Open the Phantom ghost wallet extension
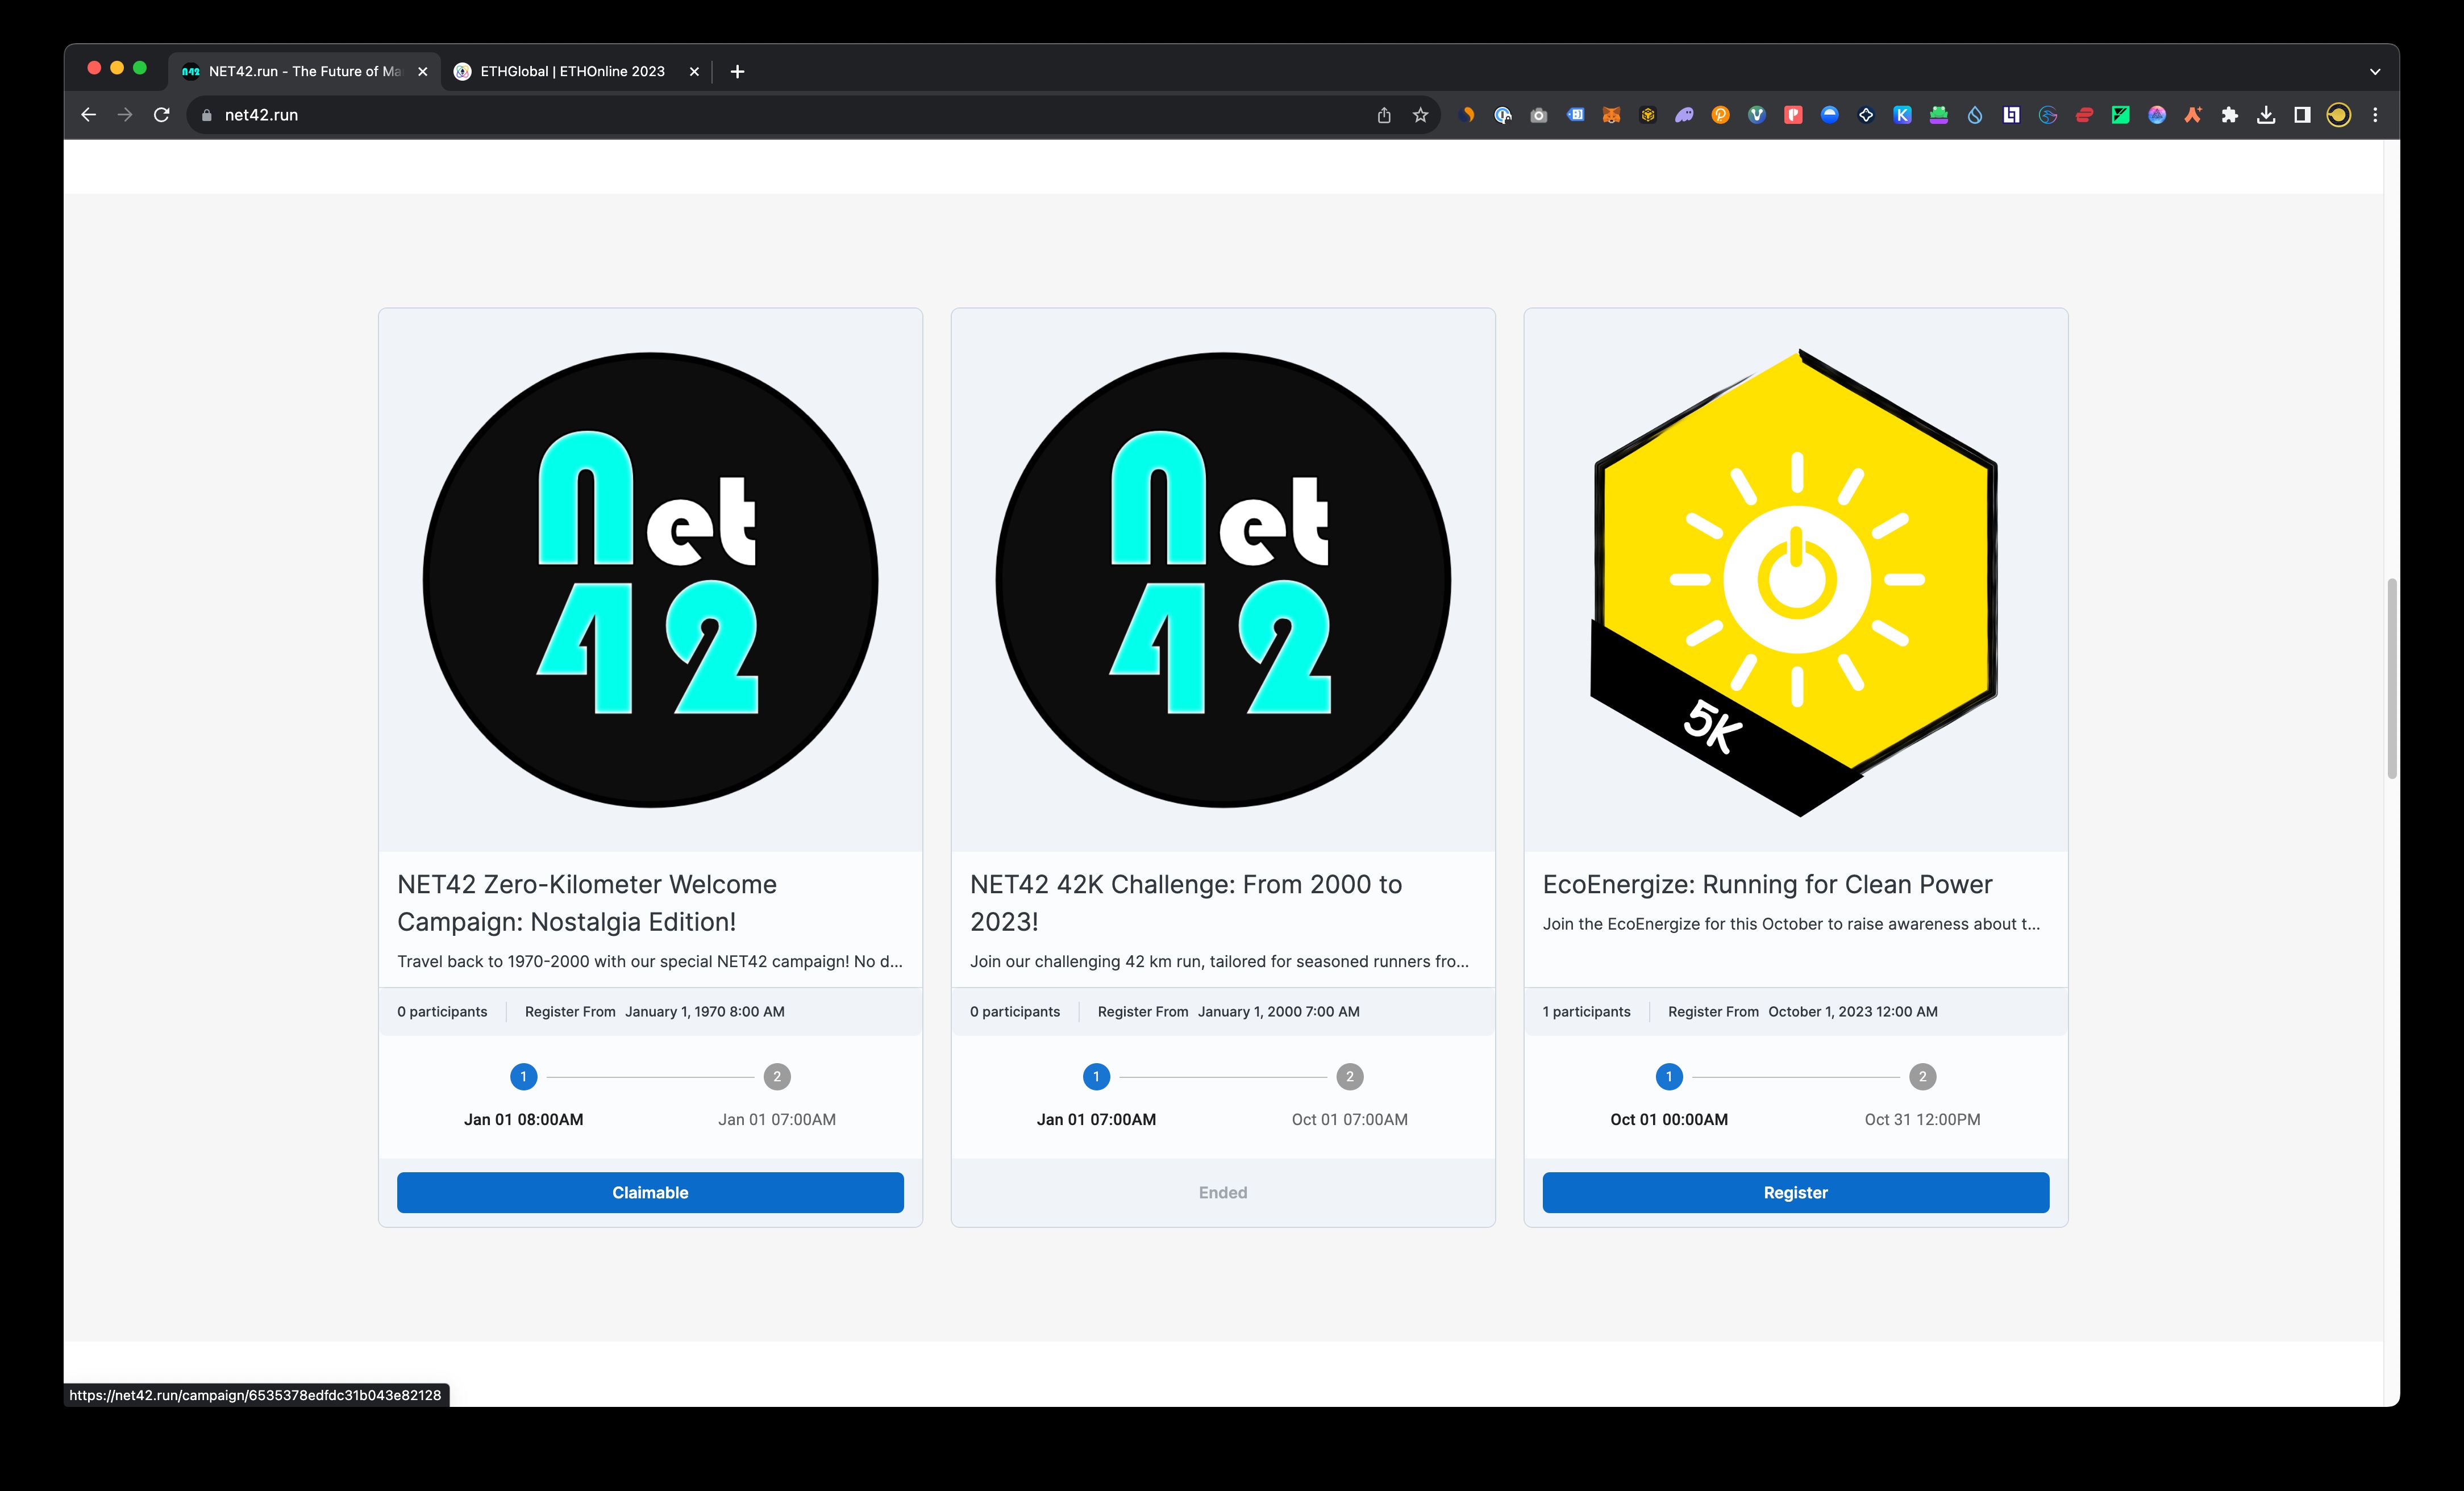This screenshot has width=2464, height=1491. coord(1684,115)
